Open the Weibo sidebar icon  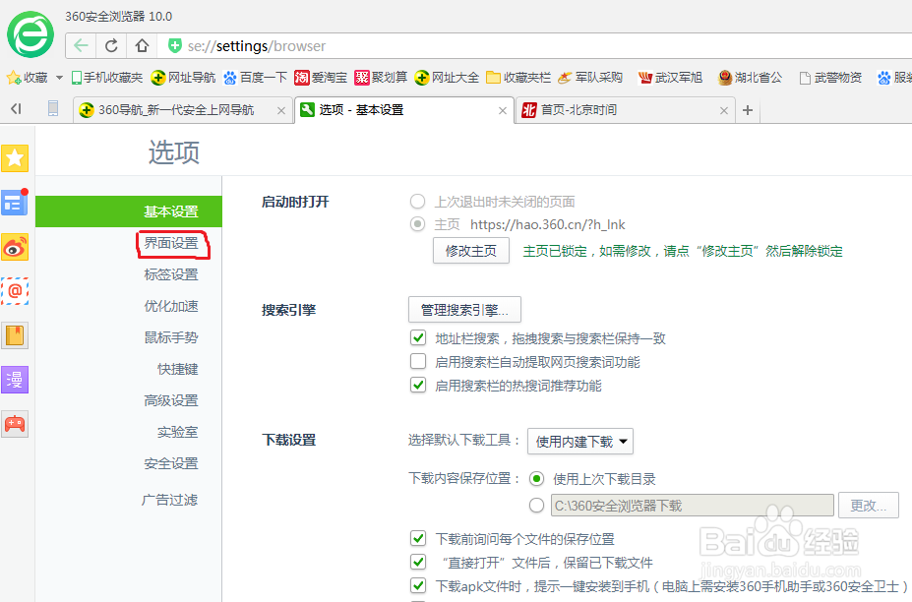tap(16, 247)
